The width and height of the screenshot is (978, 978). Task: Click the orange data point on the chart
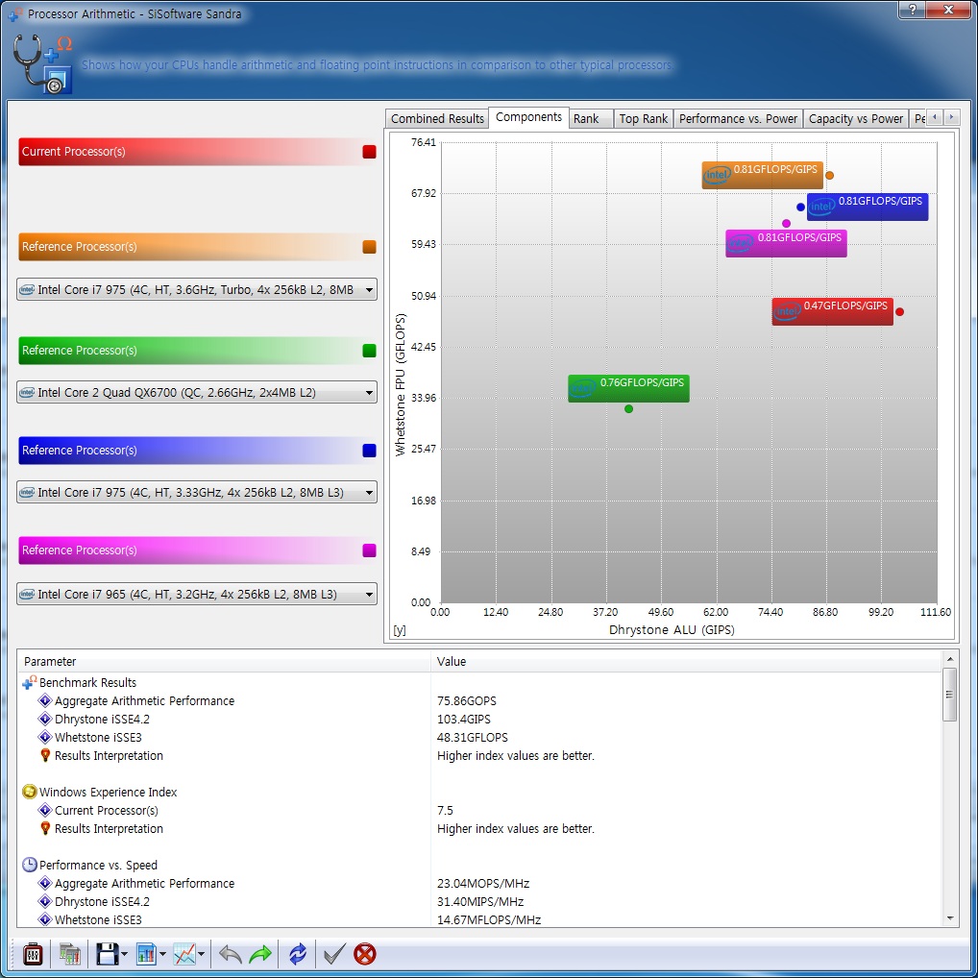coord(829,175)
